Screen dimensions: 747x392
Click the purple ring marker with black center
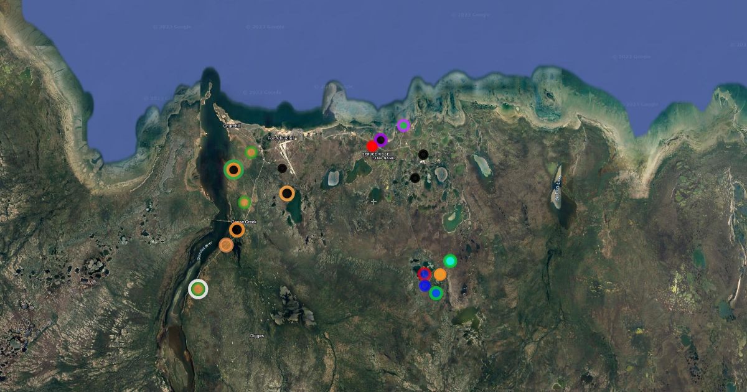[x=381, y=140]
